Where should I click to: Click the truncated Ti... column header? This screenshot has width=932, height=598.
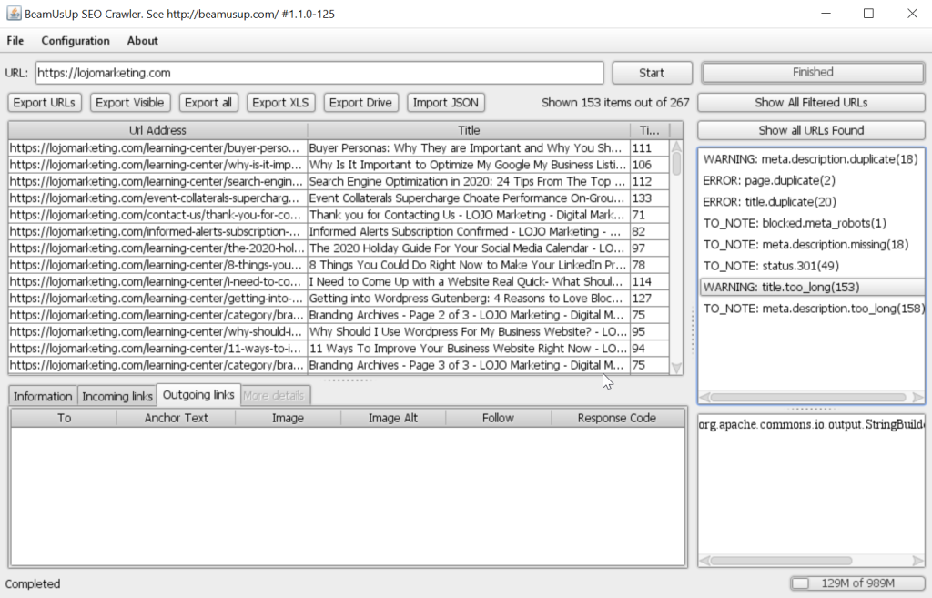(x=649, y=130)
